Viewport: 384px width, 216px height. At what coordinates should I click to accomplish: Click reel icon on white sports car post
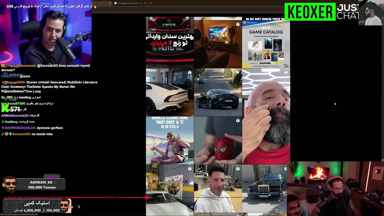click(190, 72)
